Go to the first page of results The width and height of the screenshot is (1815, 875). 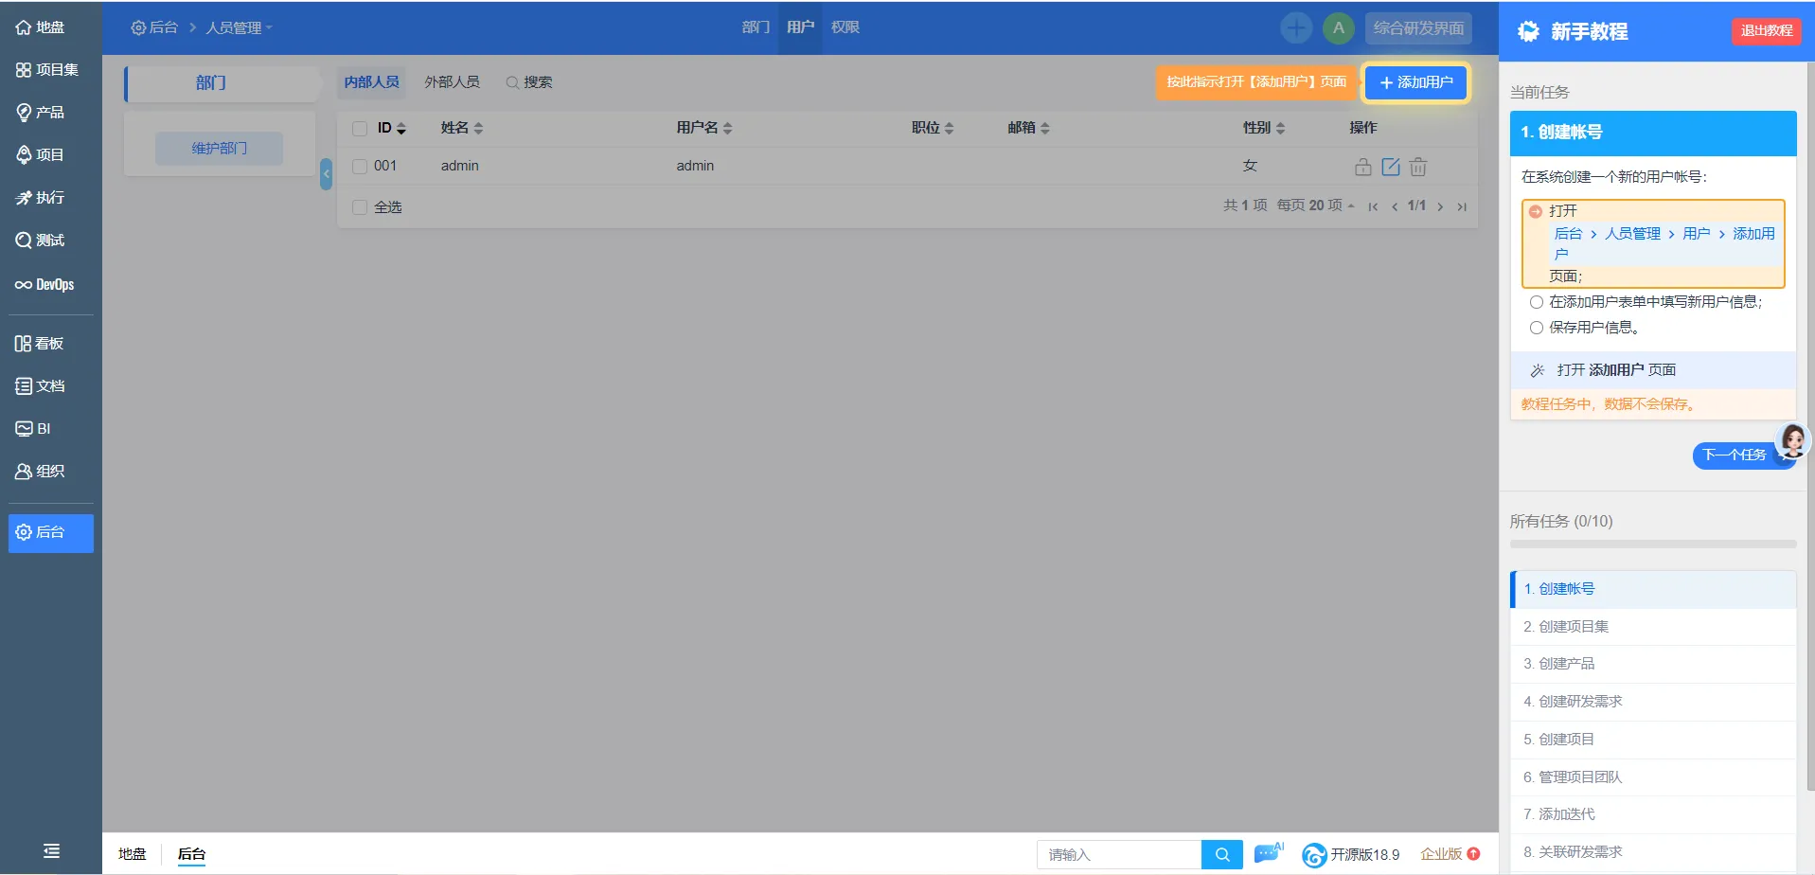click(x=1373, y=206)
